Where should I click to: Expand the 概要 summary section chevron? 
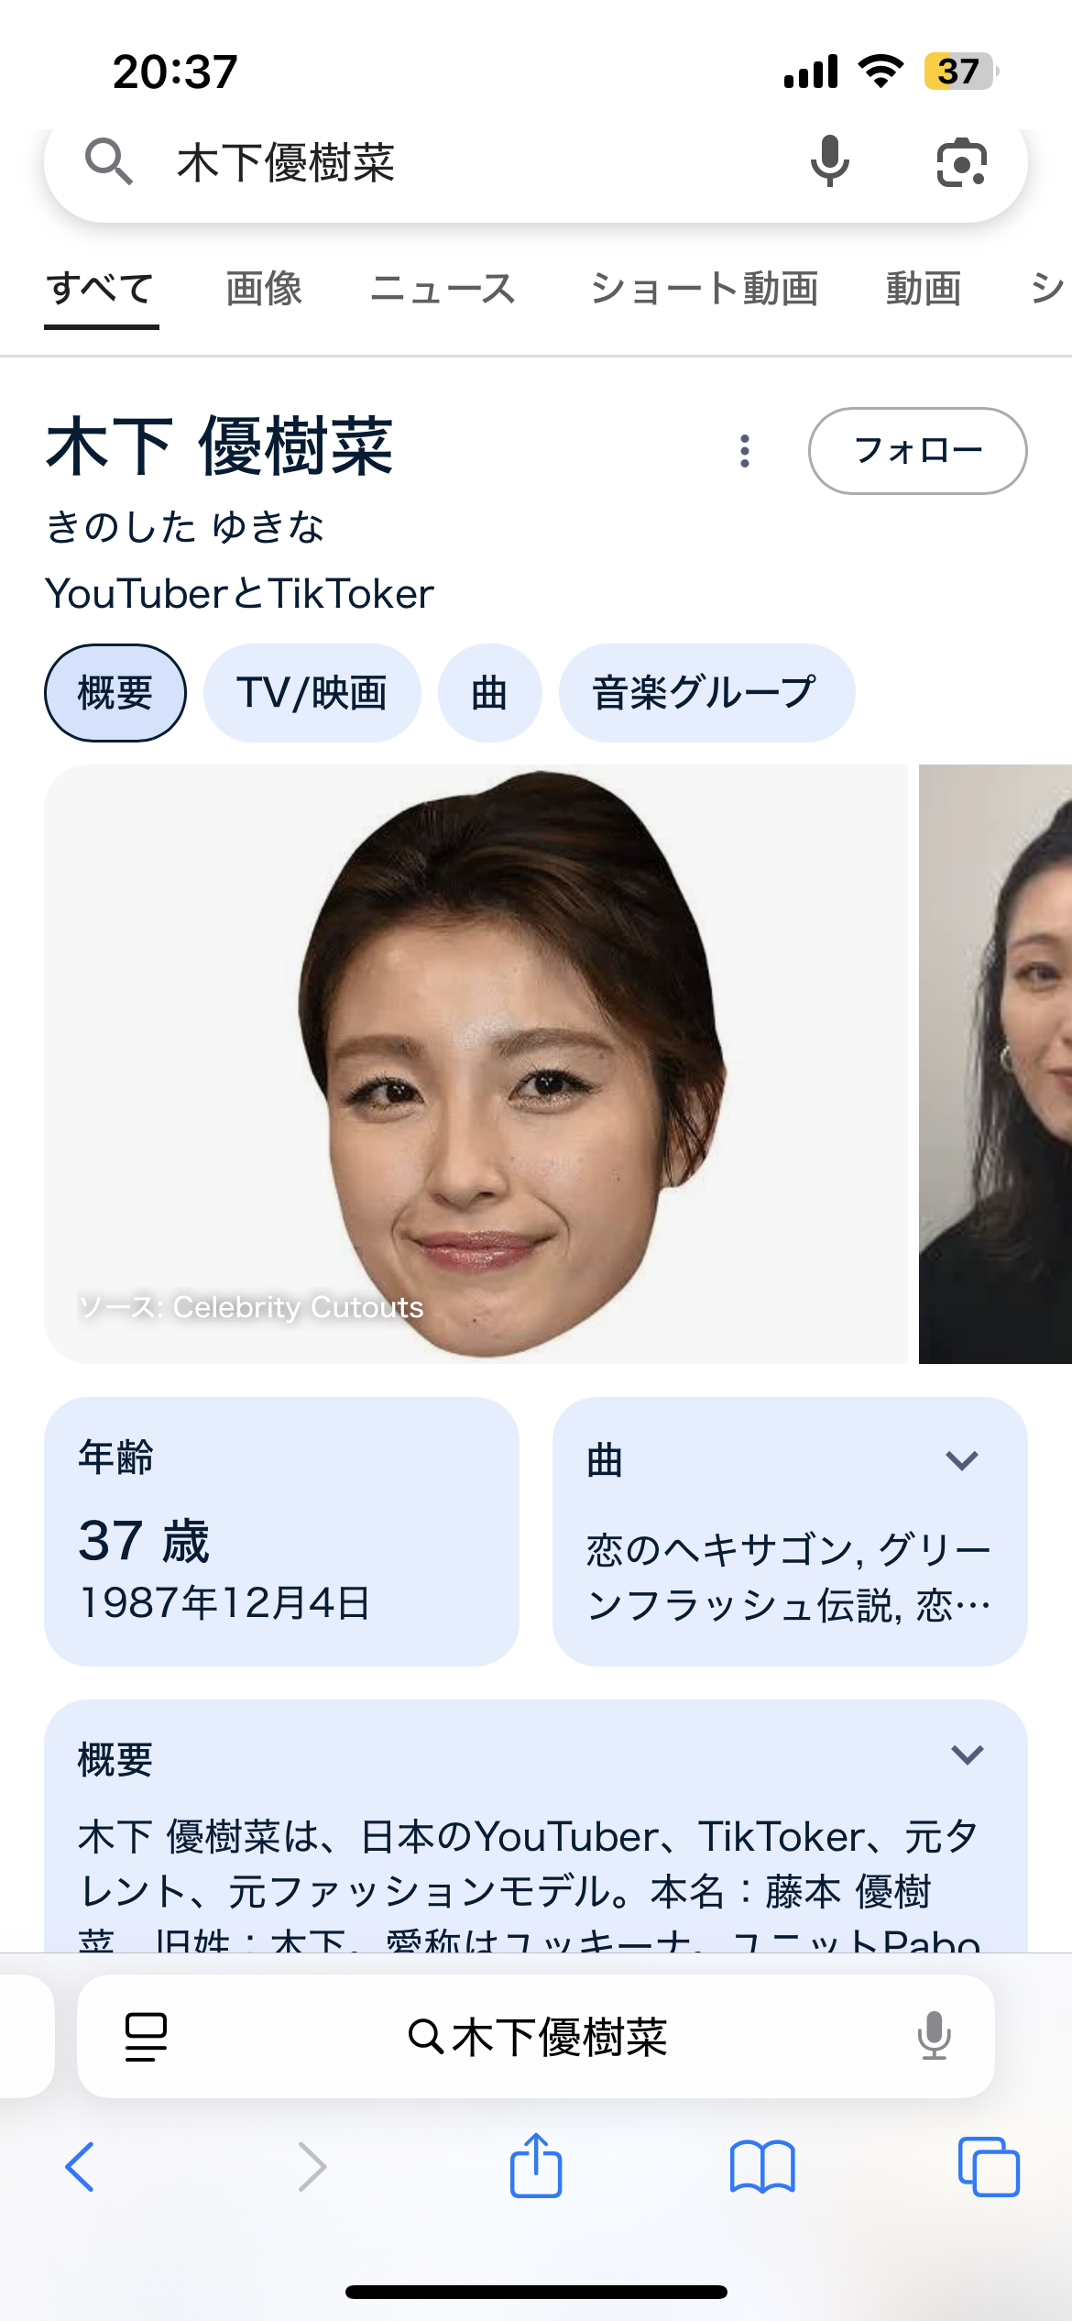pyautogui.click(x=968, y=1754)
